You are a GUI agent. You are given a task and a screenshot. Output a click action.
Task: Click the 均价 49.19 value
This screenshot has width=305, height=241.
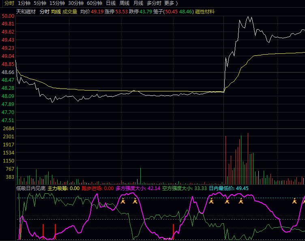pyautogui.click(x=97, y=12)
